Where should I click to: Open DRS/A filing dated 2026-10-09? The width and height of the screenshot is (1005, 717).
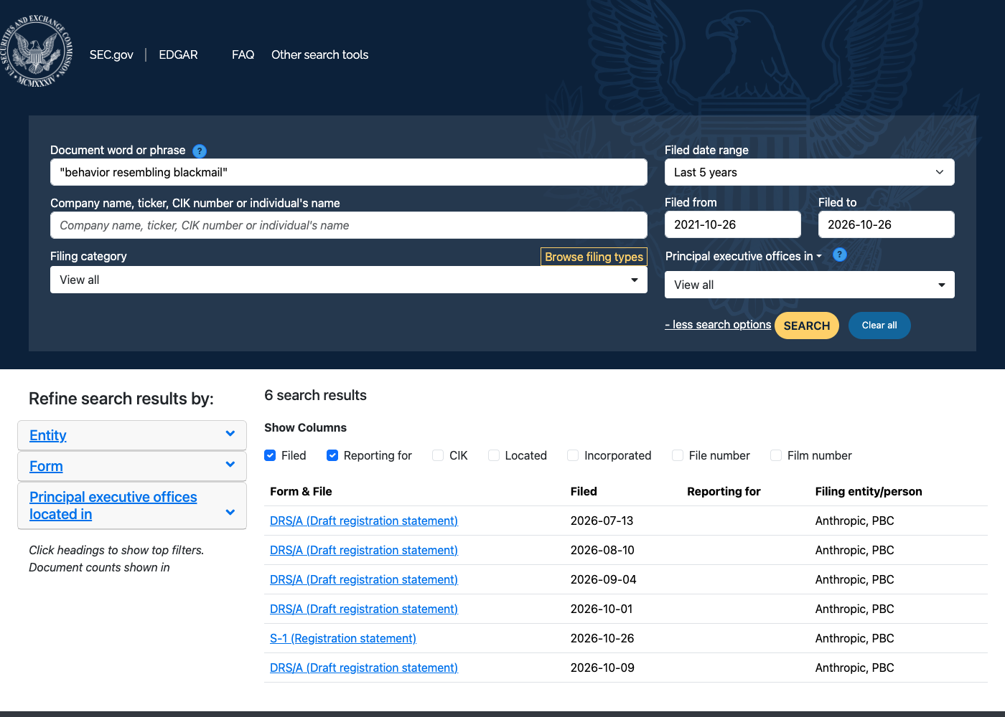tap(364, 668)
